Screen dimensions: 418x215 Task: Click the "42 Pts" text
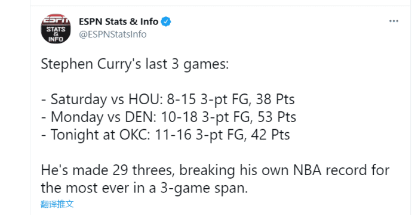point(271,135)
